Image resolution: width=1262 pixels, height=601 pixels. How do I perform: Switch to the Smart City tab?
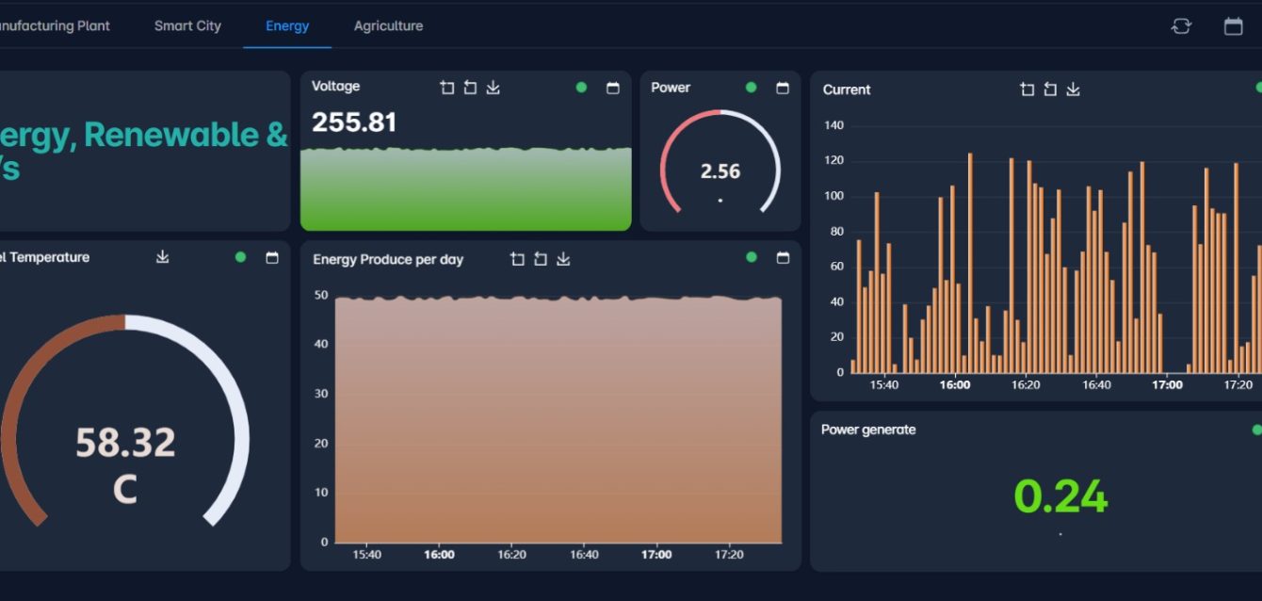click(187, 26)
